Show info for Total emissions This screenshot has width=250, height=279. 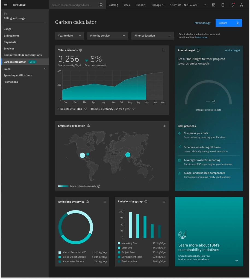81,50
